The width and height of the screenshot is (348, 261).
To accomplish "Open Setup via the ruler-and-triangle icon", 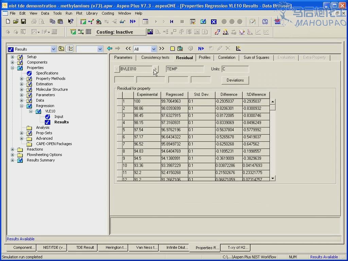I will point(83,21).
